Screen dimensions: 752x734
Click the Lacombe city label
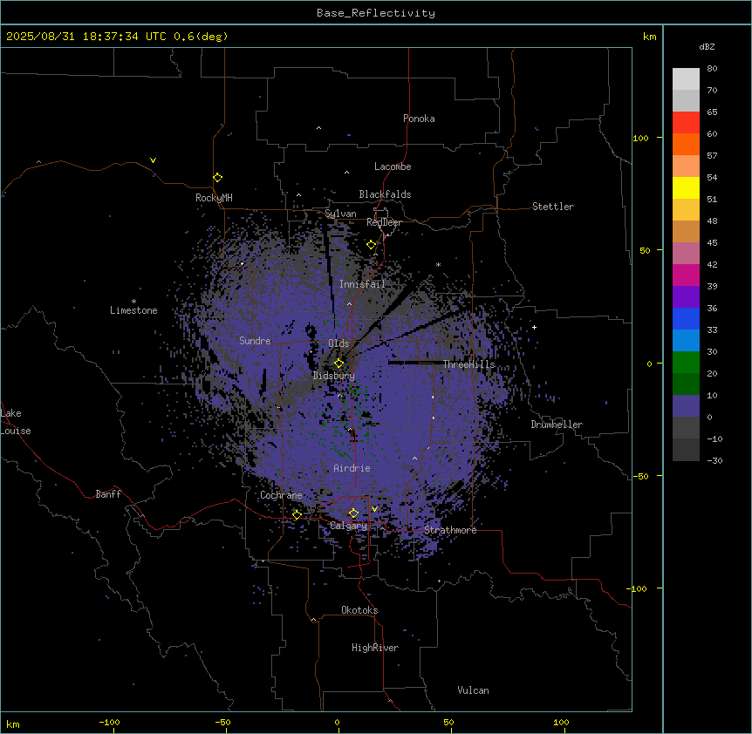pyautogui.click(x=393, y=167)
